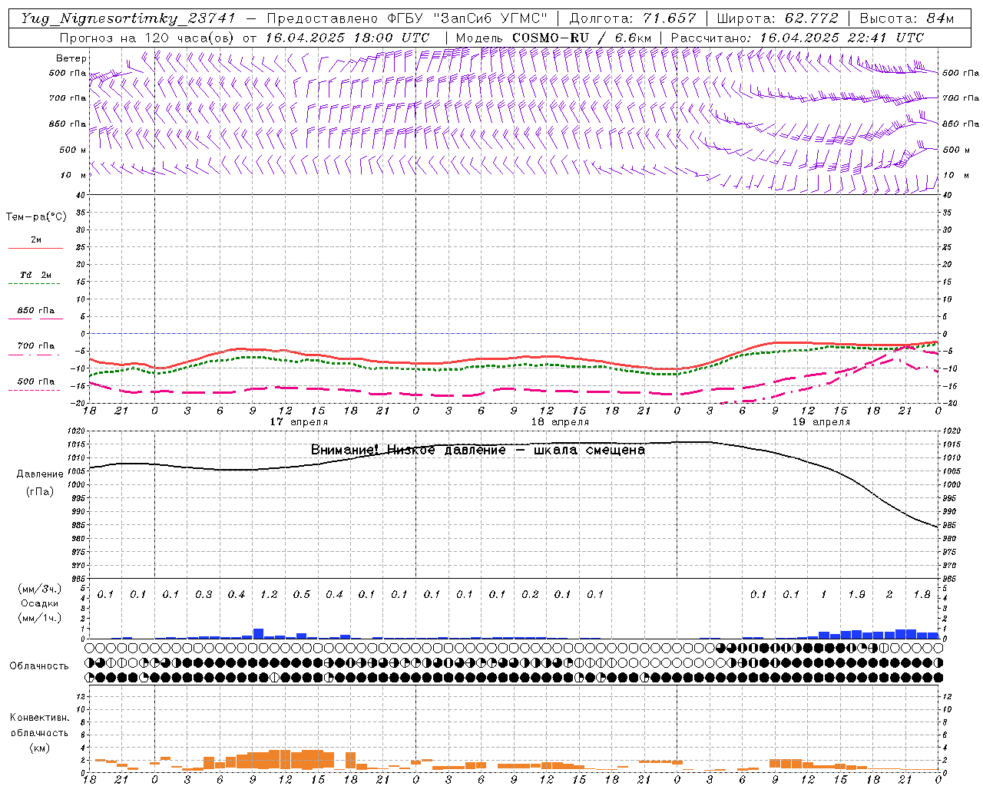This screenshot has width=983, height=786.
Task: Click the 19 апреля date label
Action: (821, 422)
